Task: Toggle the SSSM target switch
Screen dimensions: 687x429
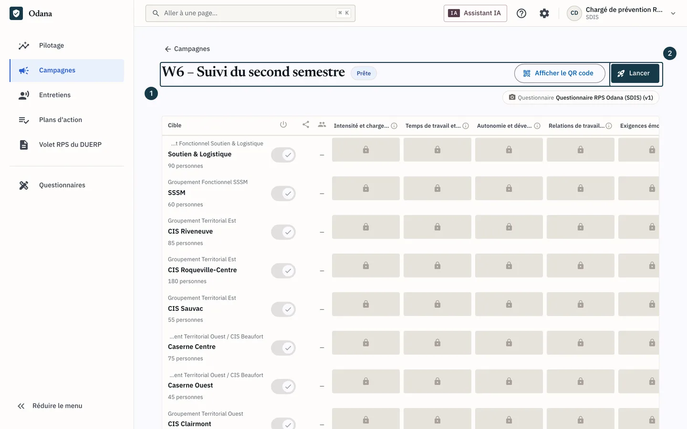Action: coord(283,194)
